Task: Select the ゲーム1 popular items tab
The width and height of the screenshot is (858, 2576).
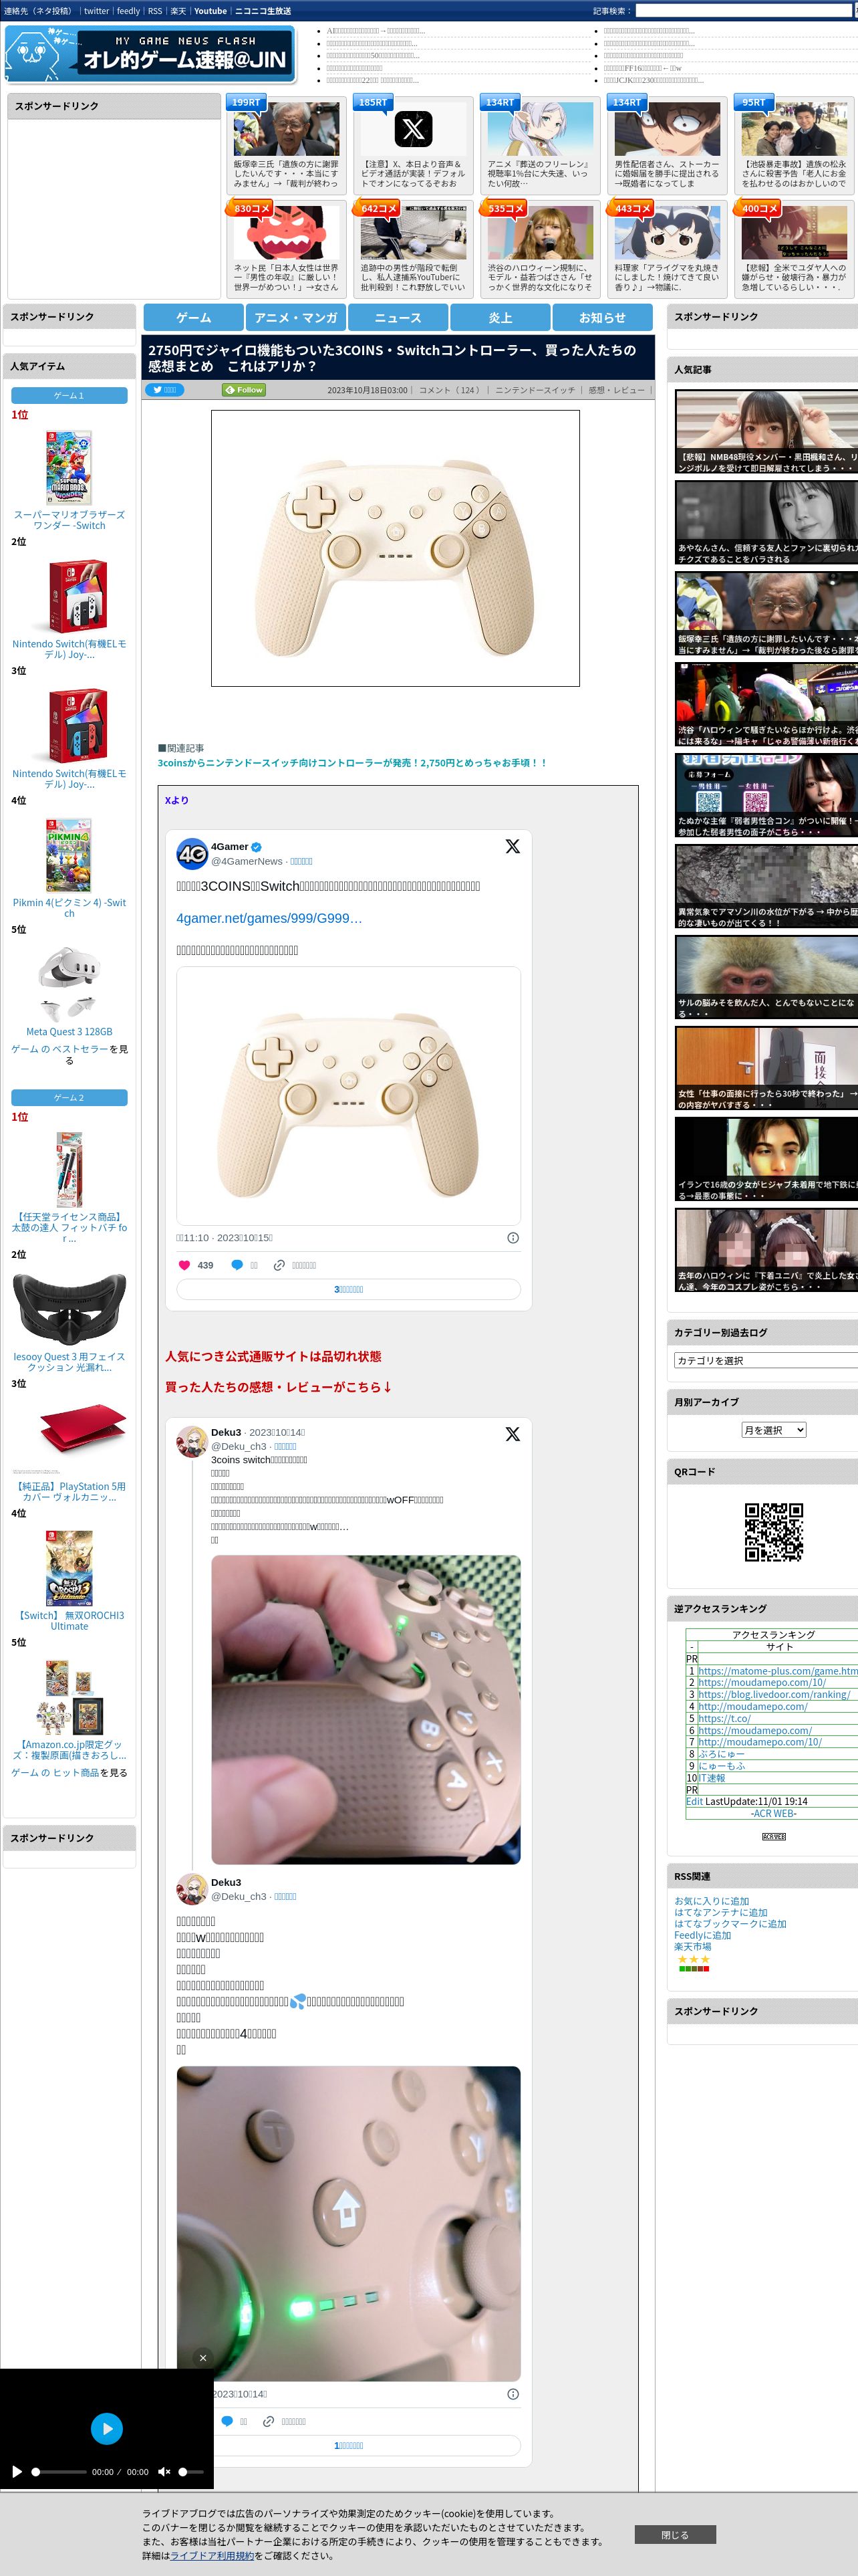Action: point(69,396)
